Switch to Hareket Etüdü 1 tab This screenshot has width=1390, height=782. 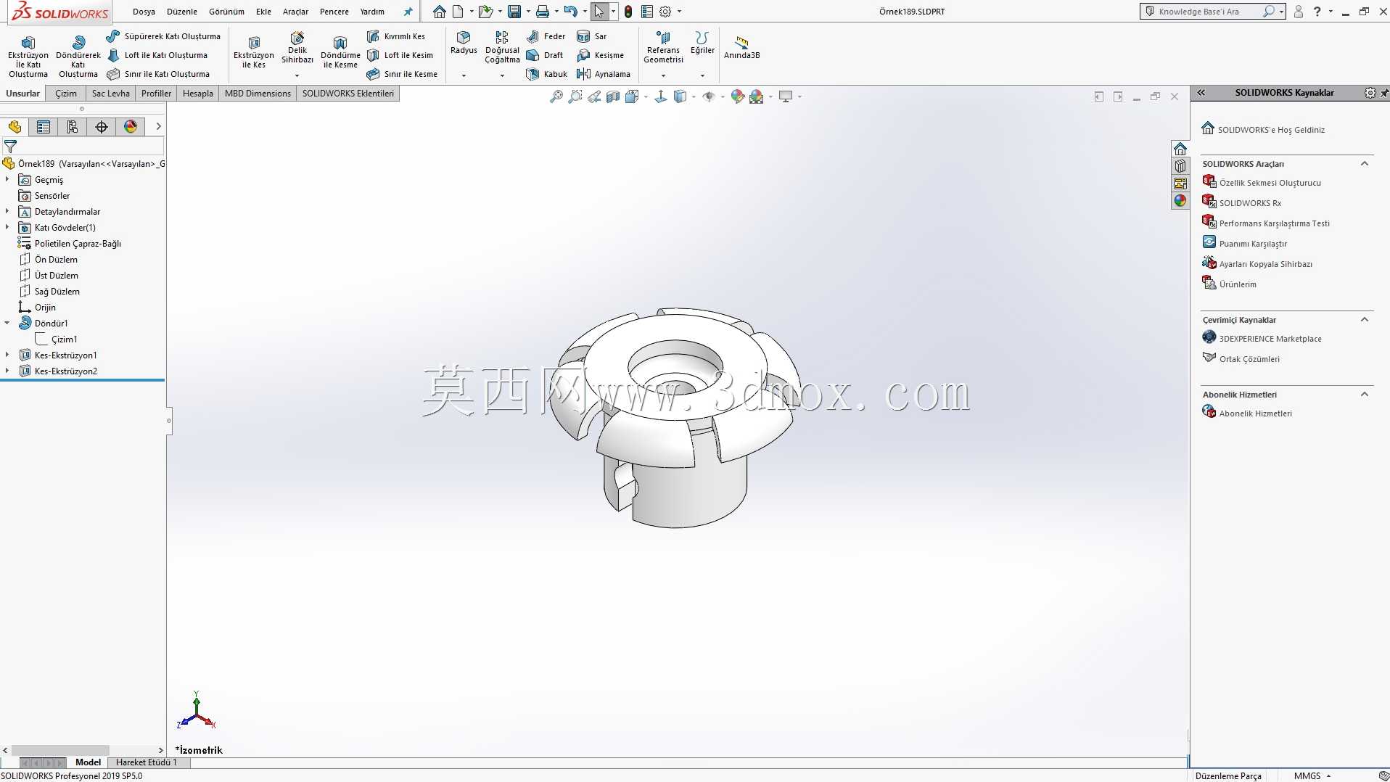click(146, 762)
